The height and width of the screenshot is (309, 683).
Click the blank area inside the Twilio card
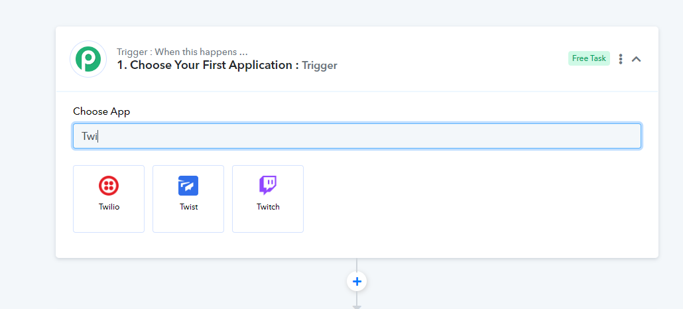click(109, 222)
